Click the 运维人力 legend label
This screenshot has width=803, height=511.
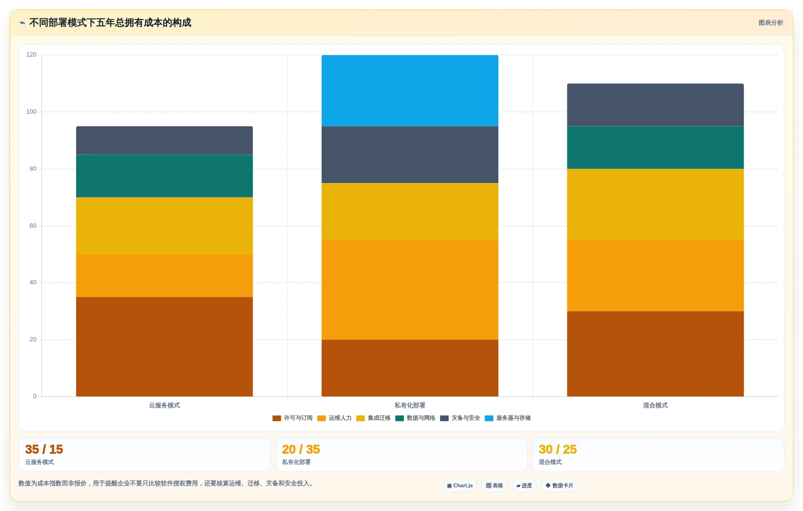pyautogui.click(x=340, y=418)
